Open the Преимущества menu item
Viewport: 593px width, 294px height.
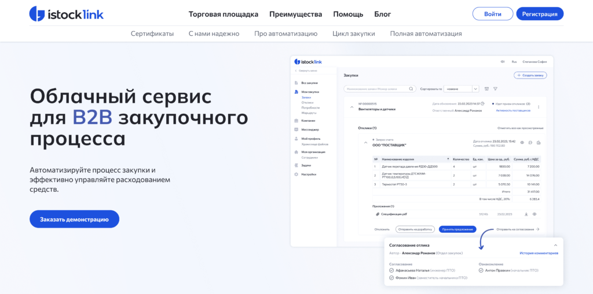pyautogui.click(x=296, y=14)
